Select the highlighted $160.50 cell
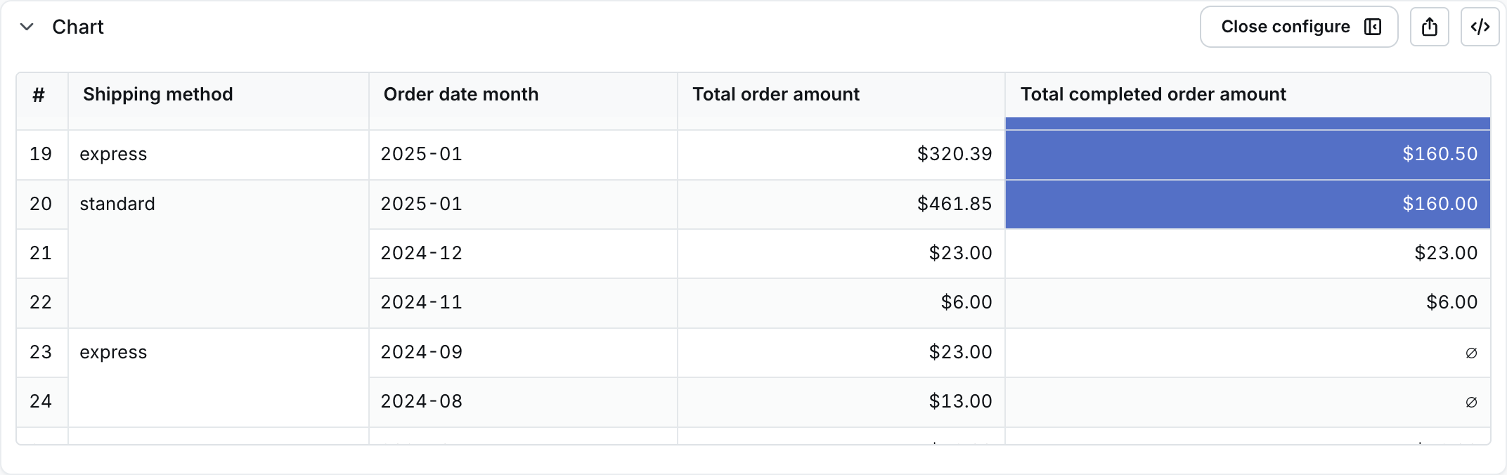 point(1248,155)
